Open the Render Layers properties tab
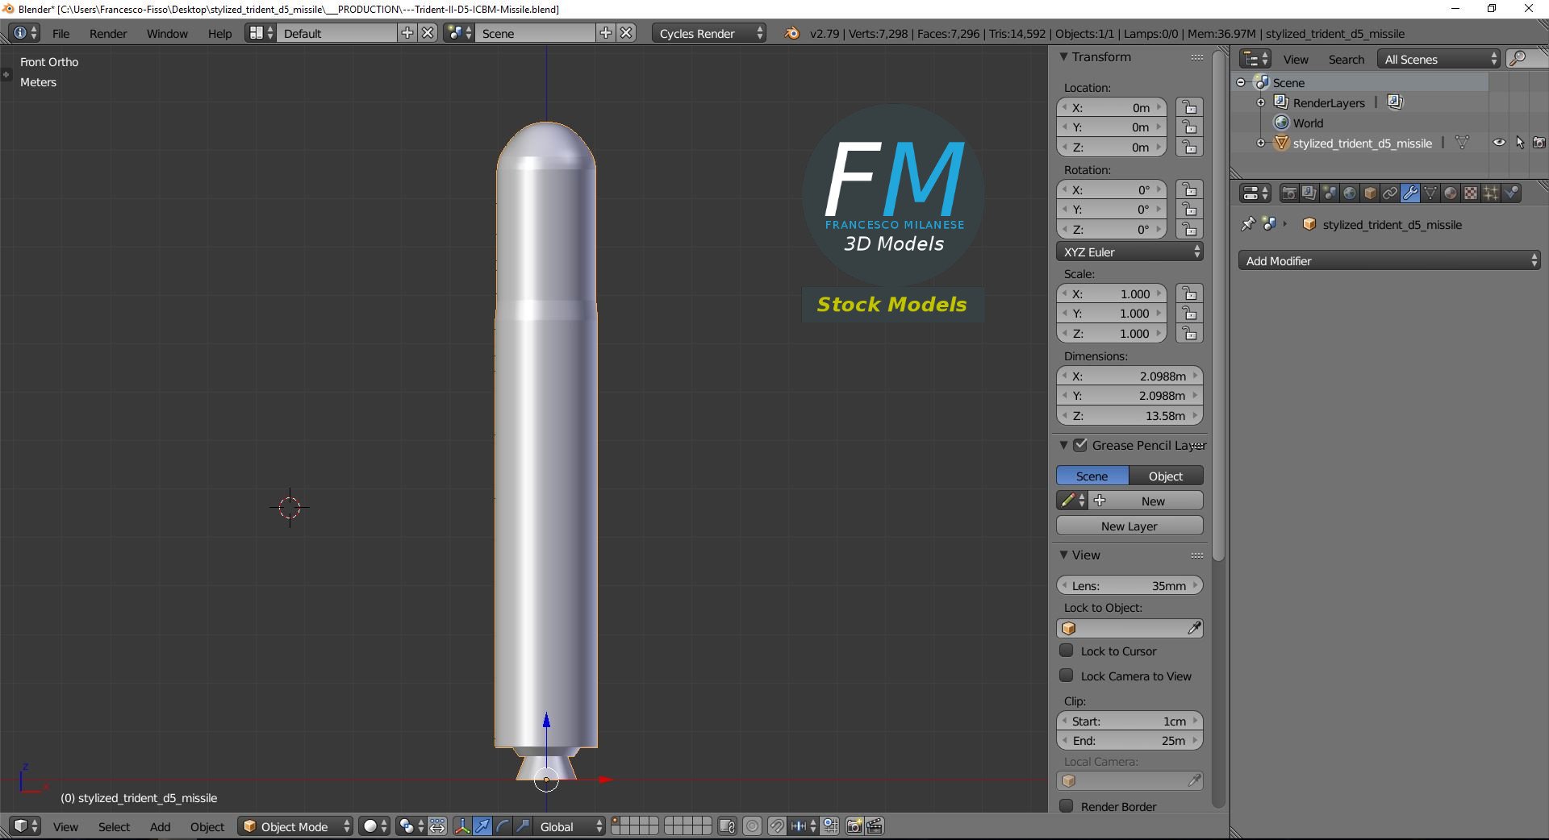Viewport: 1549px width, 840px height. (1309, 193)
